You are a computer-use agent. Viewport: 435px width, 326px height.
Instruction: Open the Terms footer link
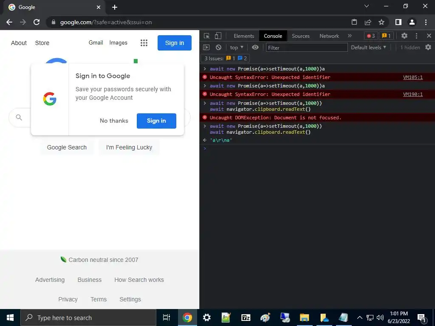pos(99,299)
